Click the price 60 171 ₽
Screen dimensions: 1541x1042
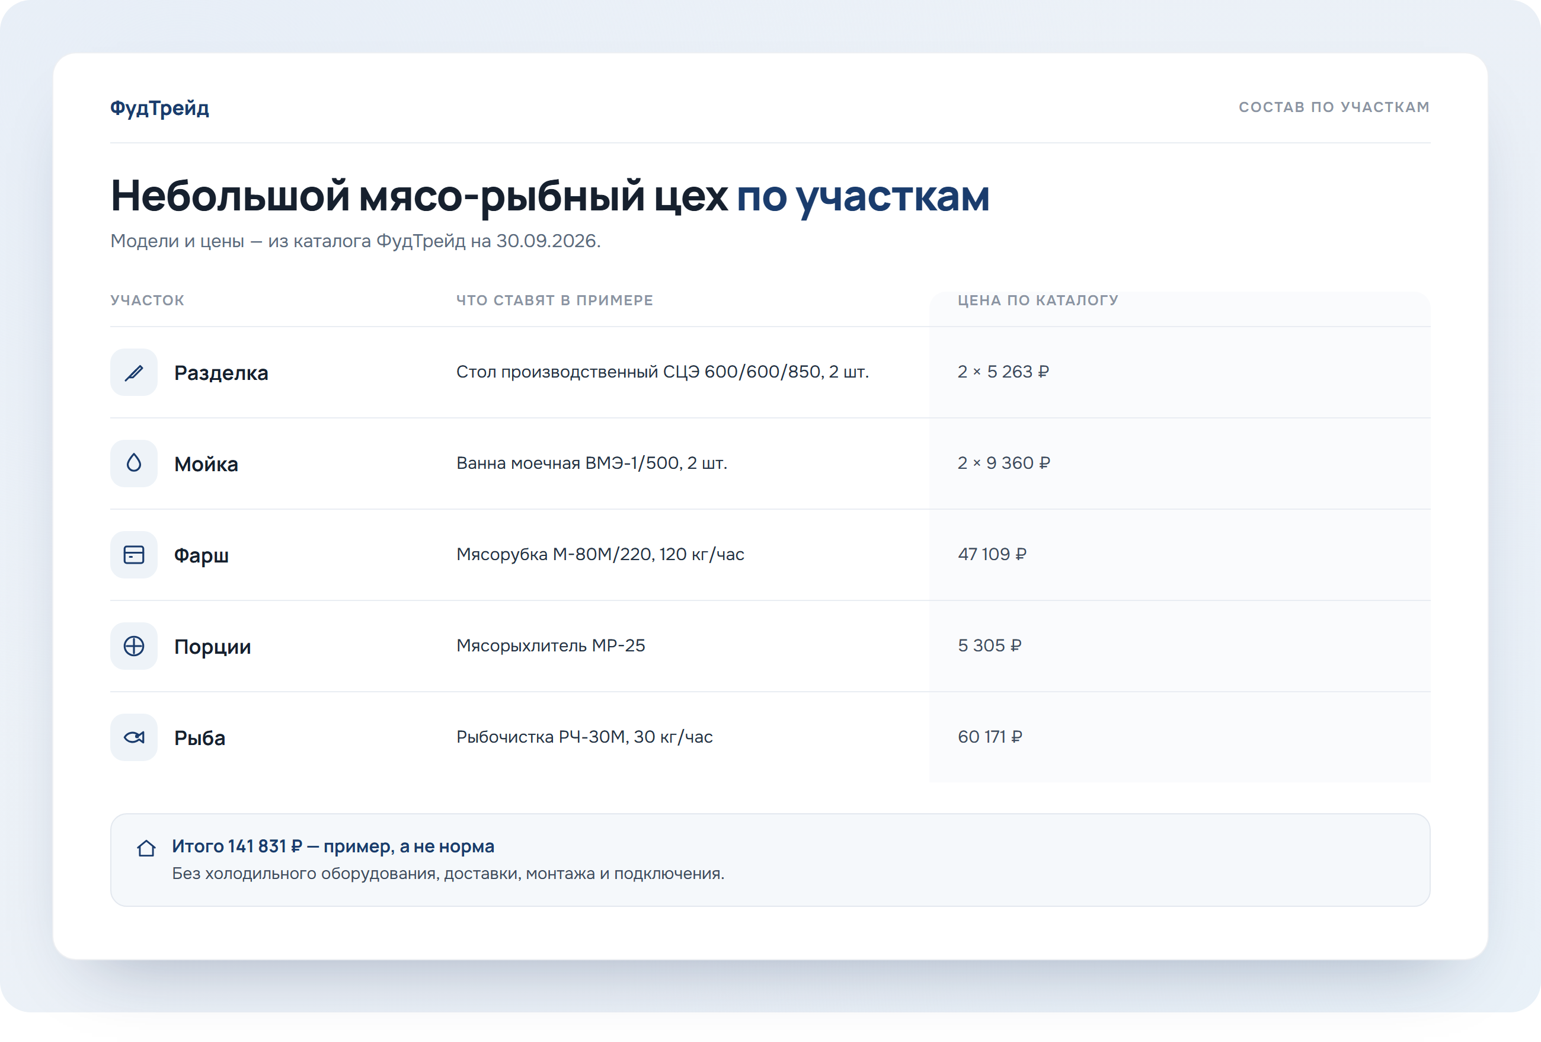pos(990,736)
